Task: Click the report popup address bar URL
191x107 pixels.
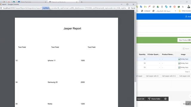Action: coord(64,8)
